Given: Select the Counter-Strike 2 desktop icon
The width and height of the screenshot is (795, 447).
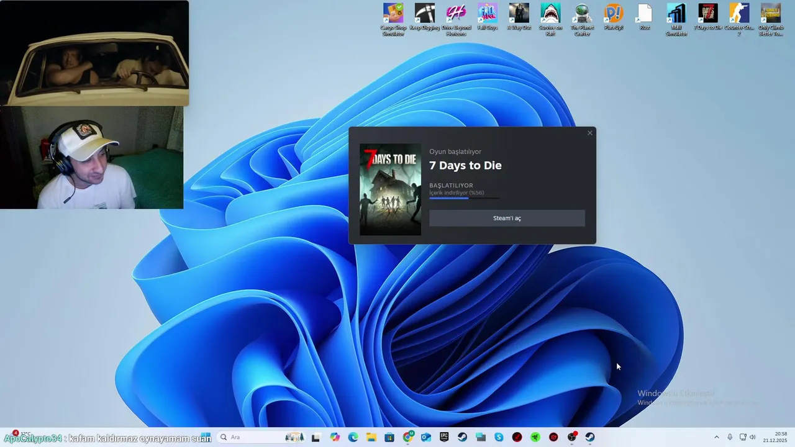Looking at the screenshot, I should (739, 19).
